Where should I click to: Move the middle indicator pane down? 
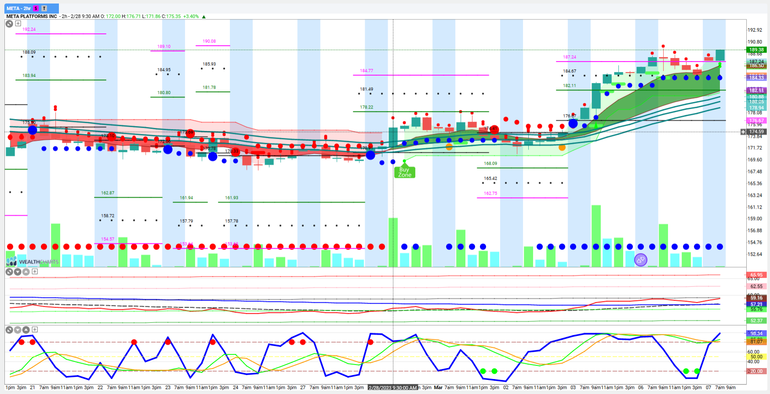click(x=18, y=272)
